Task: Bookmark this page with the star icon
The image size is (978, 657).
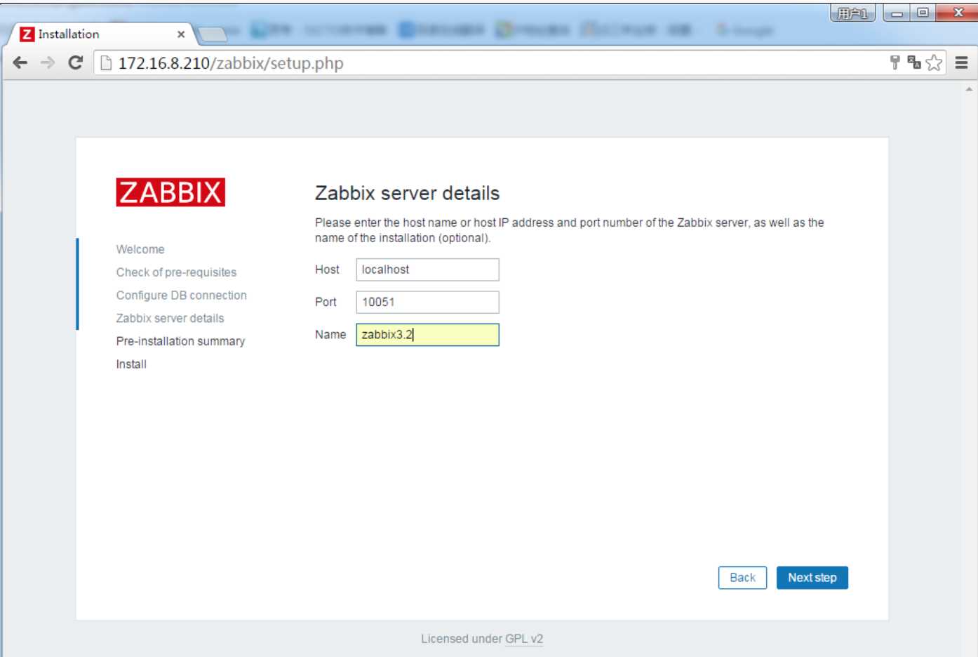Action: click(934, 62)
